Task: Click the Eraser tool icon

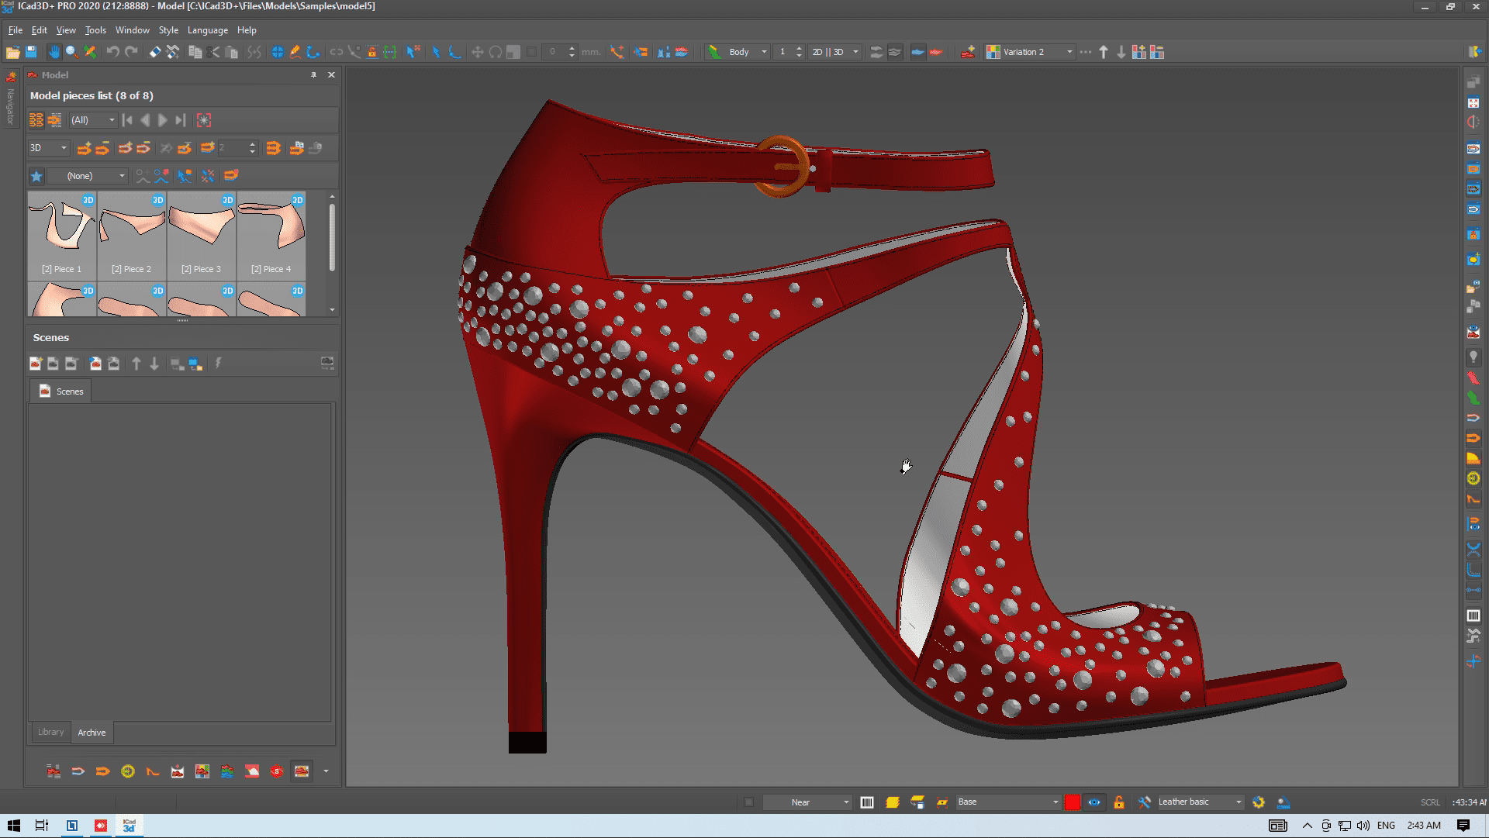Action: [155, 52]
